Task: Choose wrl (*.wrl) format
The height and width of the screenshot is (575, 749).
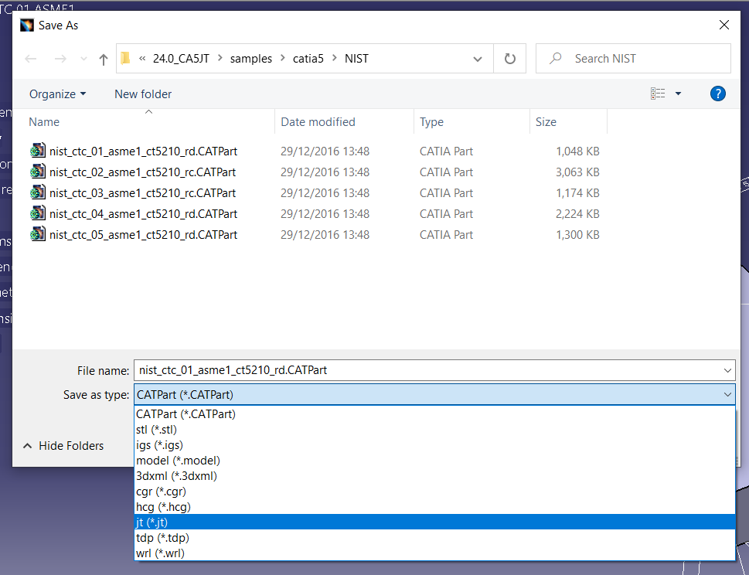Action: (x=434, y=553)
